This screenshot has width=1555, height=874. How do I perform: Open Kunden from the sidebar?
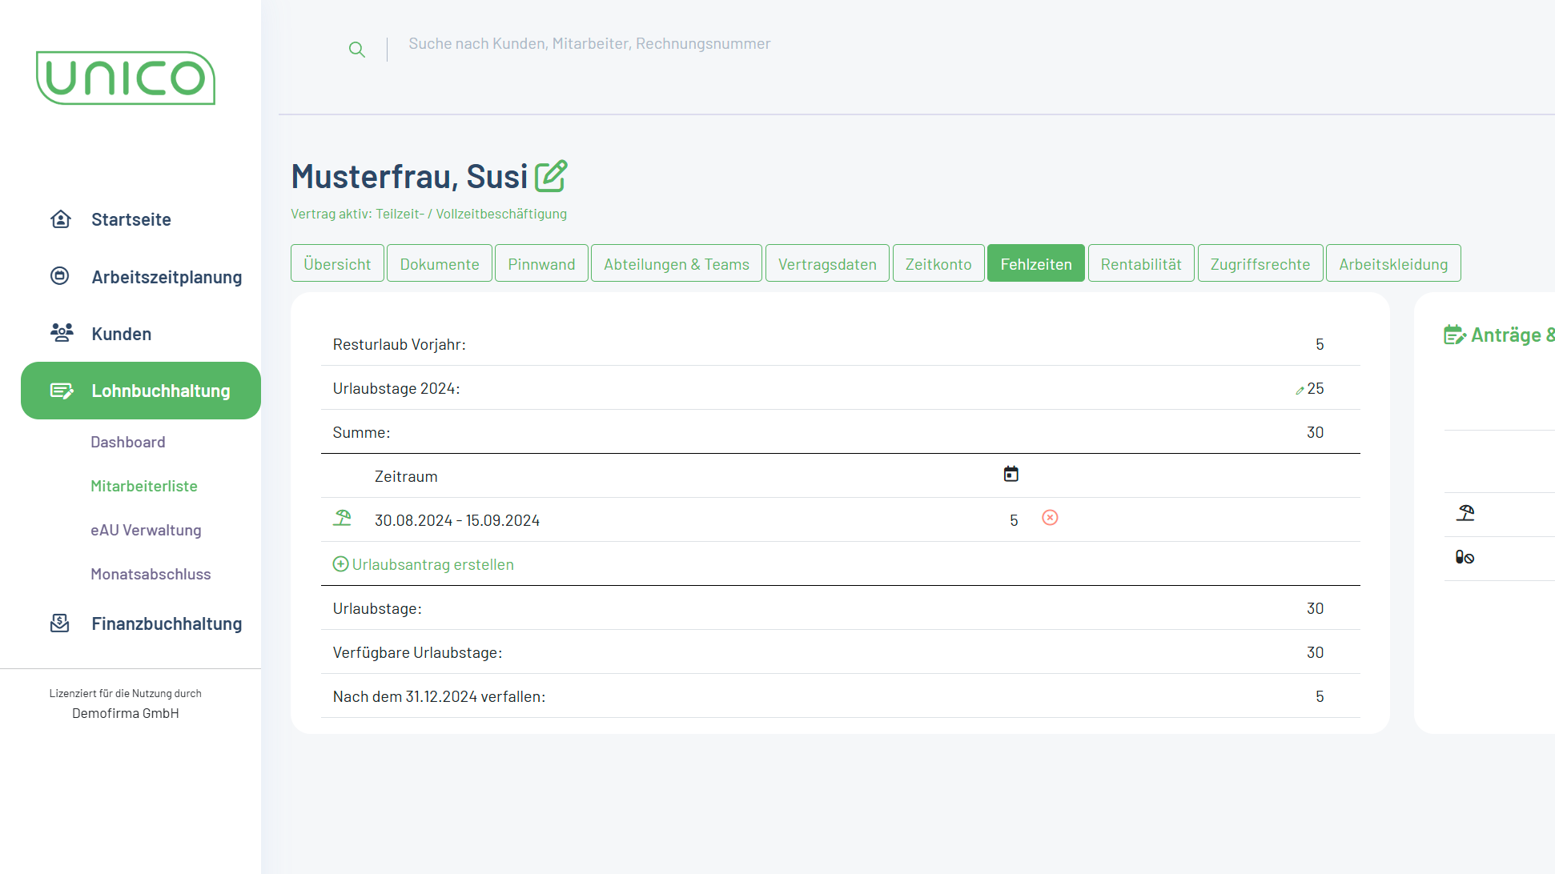[x=122, y=334]
